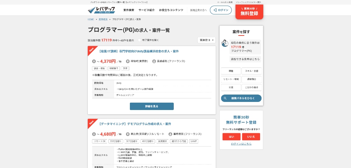The image size is (351, 168).
Task: Click the LAMP tag
Action: (194, 141)
